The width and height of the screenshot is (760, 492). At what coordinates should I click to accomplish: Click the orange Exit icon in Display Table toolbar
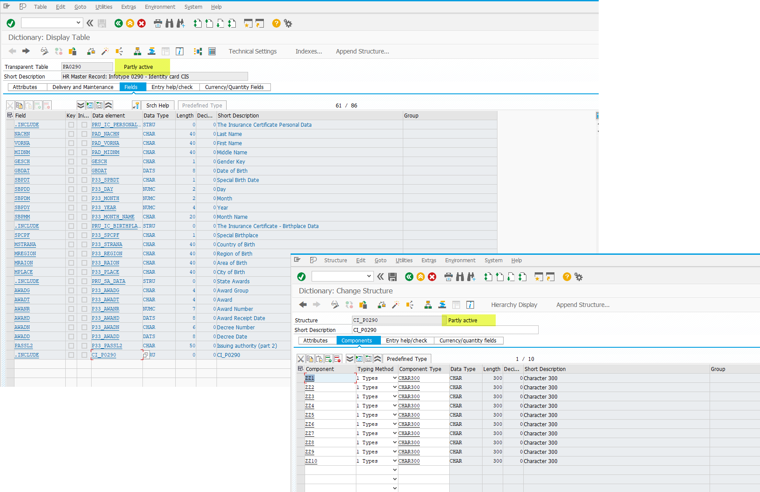[130, 23]
